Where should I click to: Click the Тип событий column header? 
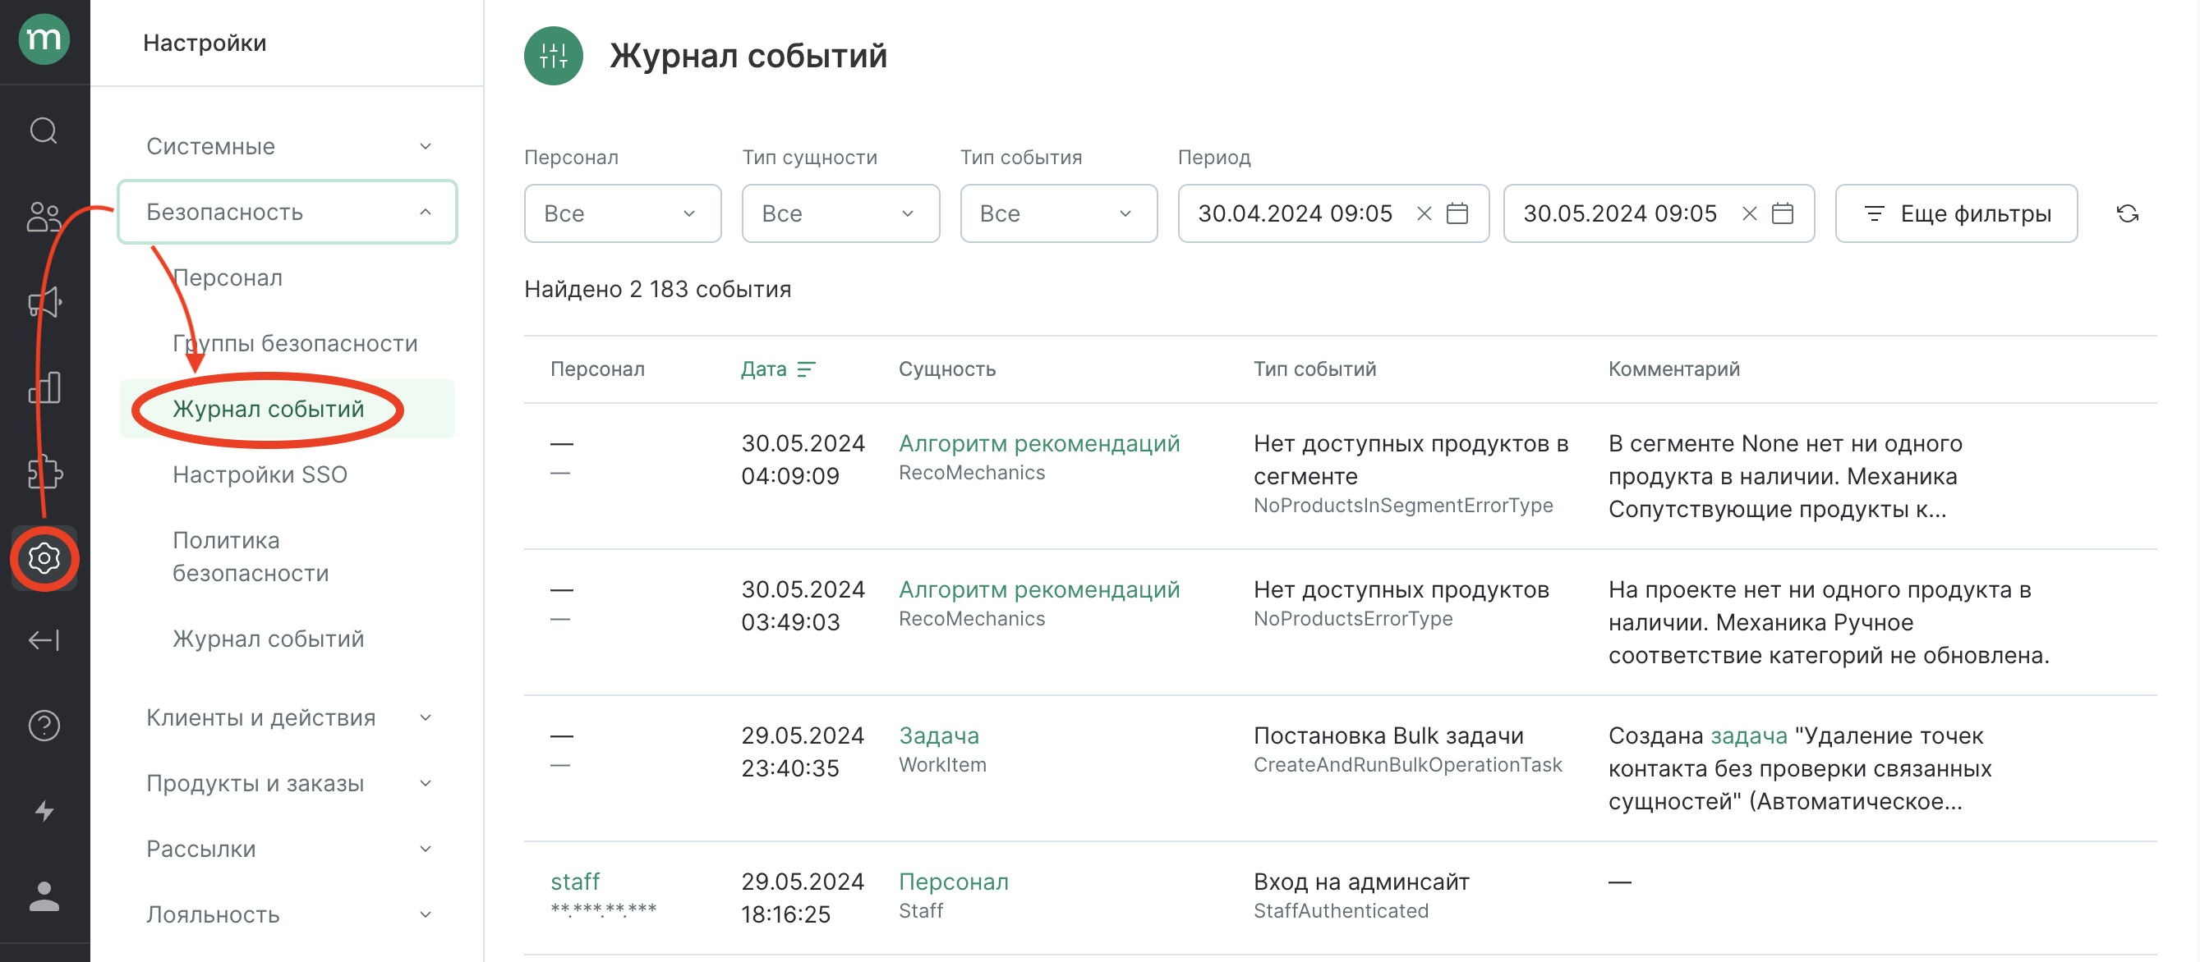pos(1314,369)
